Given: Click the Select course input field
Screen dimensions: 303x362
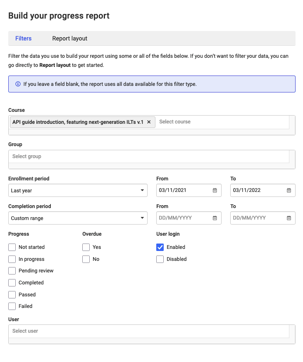Looking at the screenshot, I should [222, 122].
